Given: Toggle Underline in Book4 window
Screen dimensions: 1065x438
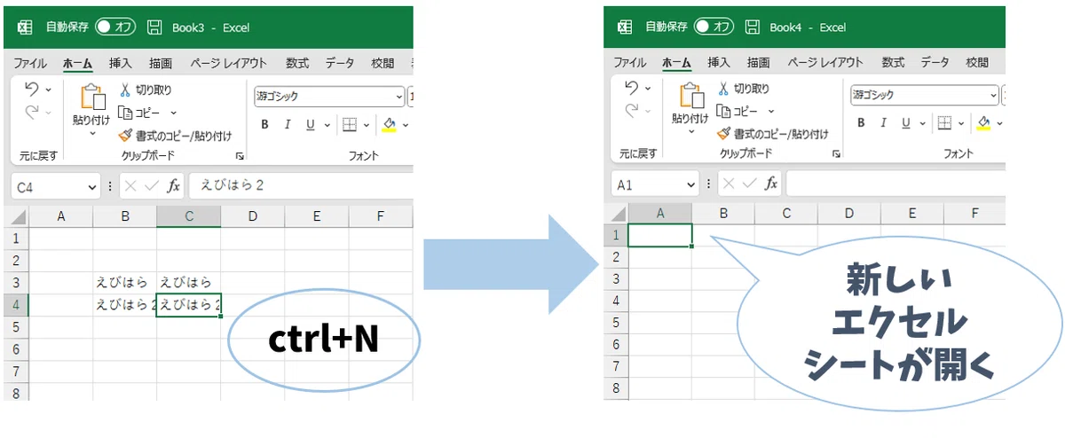Looking at the screenshot, I should click(907, 123).
